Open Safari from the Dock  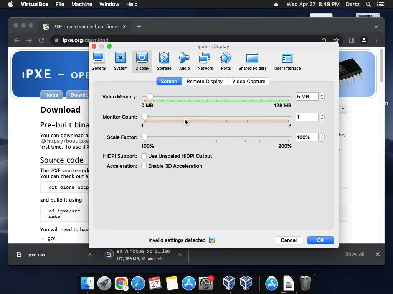pyautogui.click(x=138, y=283)
